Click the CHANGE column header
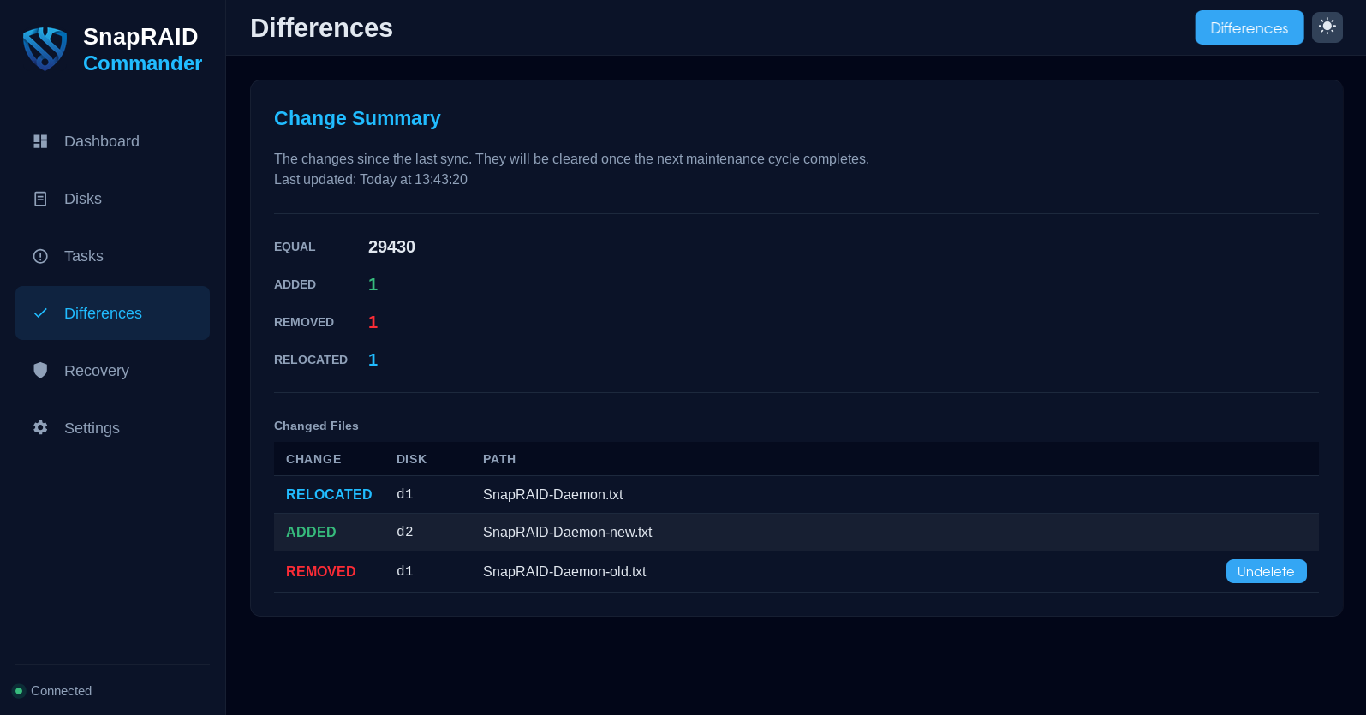 (313, 459)
